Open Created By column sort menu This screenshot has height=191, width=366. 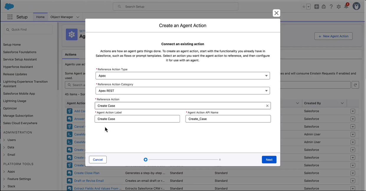pos(342,103)
